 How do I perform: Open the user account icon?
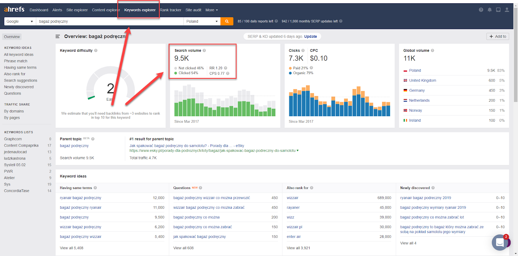pos(507,10)
